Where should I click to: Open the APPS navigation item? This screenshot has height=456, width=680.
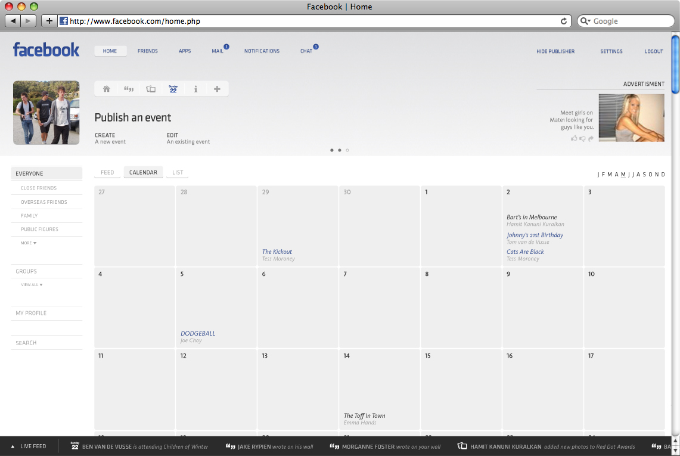(x=185, y=51)
